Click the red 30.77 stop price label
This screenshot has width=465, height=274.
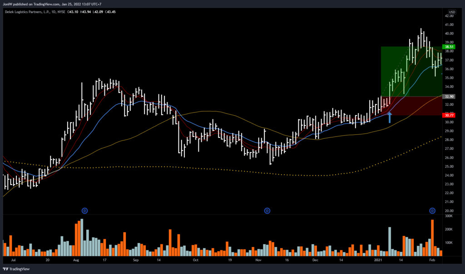point(449,116)
